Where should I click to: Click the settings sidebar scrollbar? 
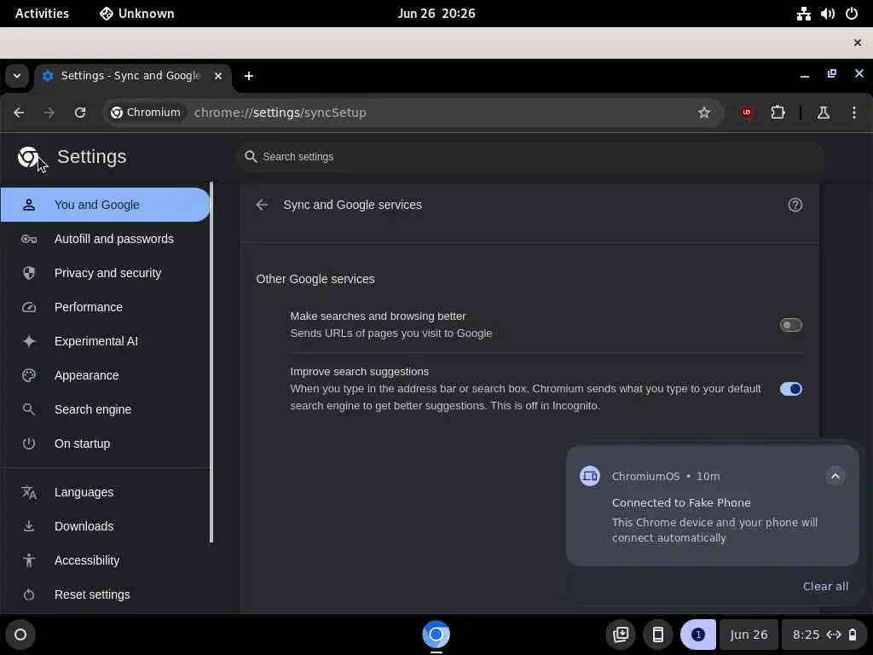[211, 362]
